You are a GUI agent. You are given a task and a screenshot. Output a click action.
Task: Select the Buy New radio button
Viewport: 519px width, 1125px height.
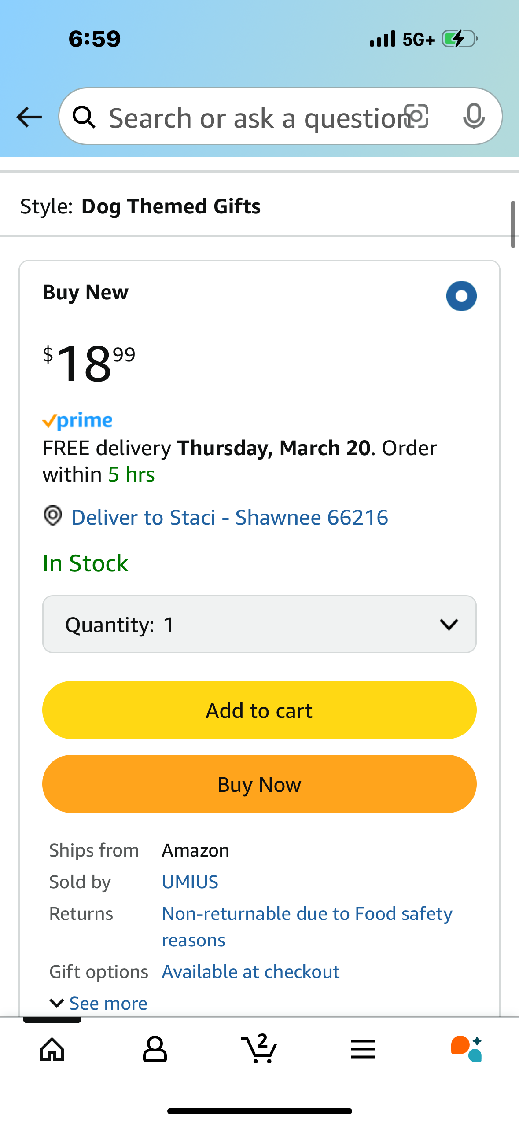pyautogui.click(x=461, y=296)
